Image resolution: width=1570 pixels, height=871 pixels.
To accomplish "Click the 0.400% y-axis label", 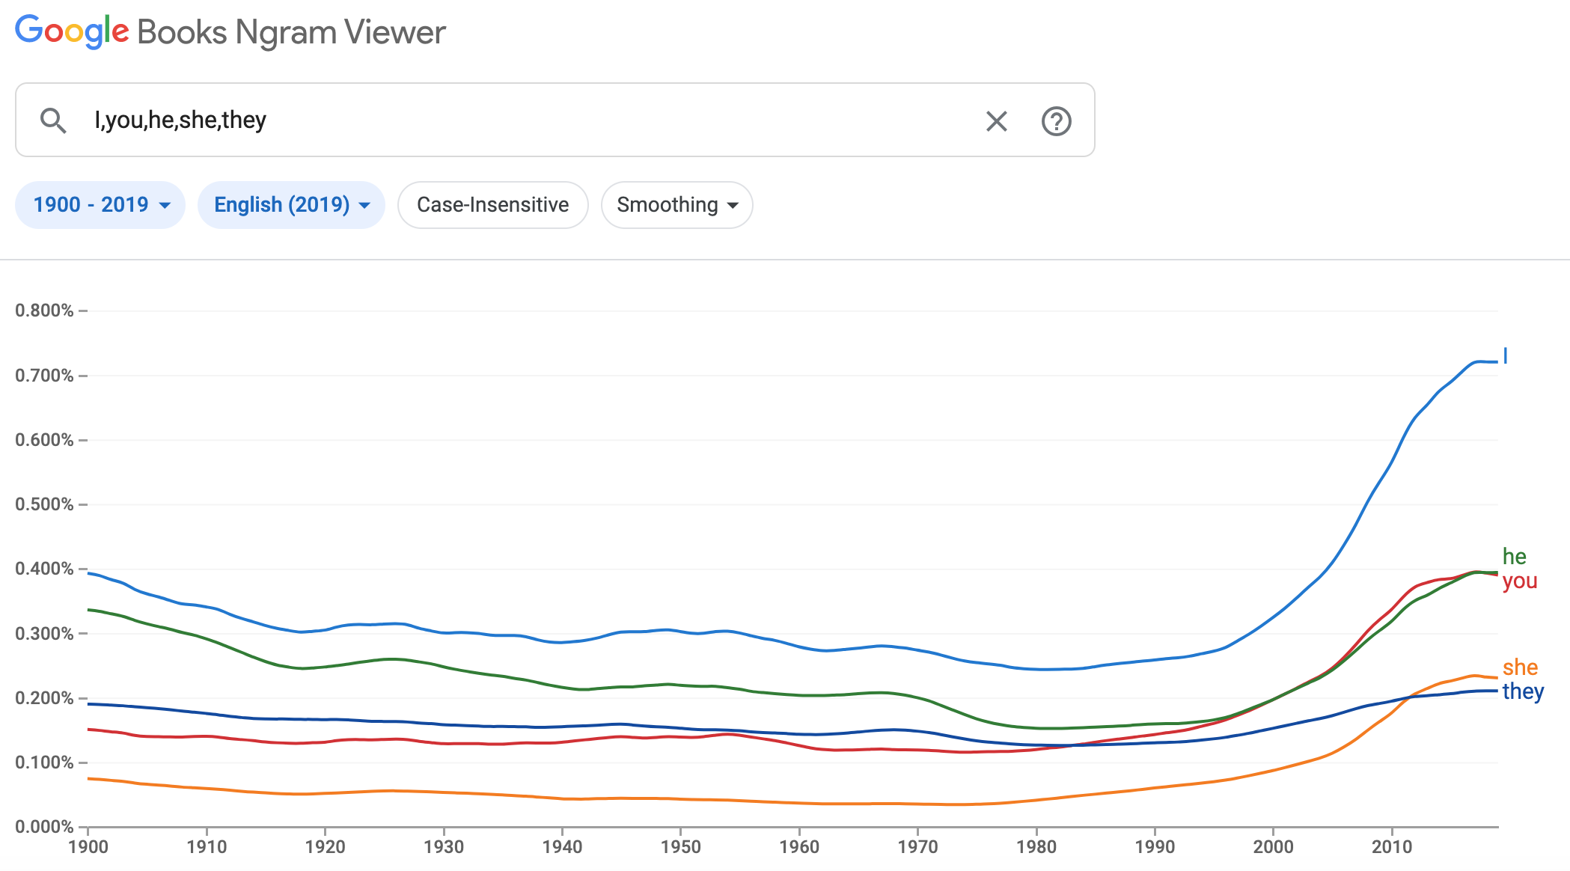I will tap(44, 569).
